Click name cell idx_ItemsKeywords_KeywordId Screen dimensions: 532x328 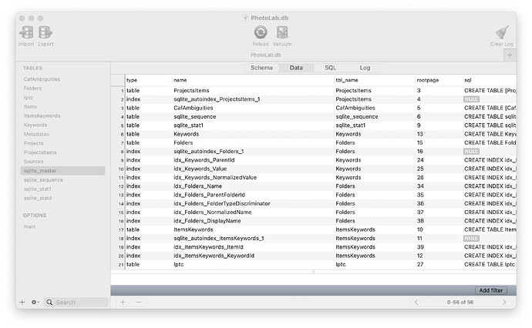(214, 256)
